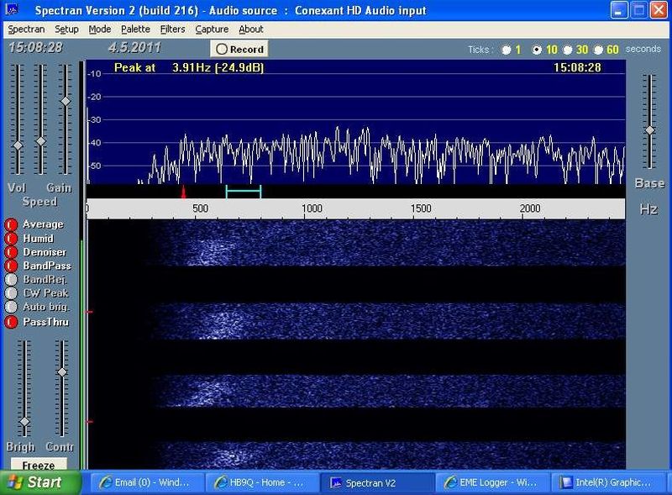Screen dimensions: 672x495
Task: Click the Spectran application title bar icon
Action: coord(12,9)
